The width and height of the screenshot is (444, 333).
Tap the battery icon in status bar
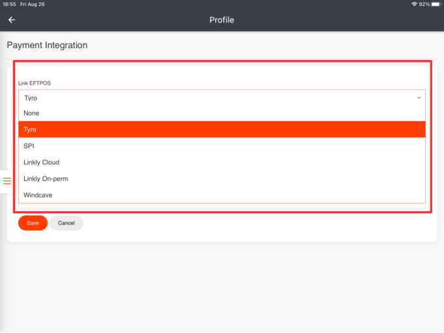coord(436,4)
